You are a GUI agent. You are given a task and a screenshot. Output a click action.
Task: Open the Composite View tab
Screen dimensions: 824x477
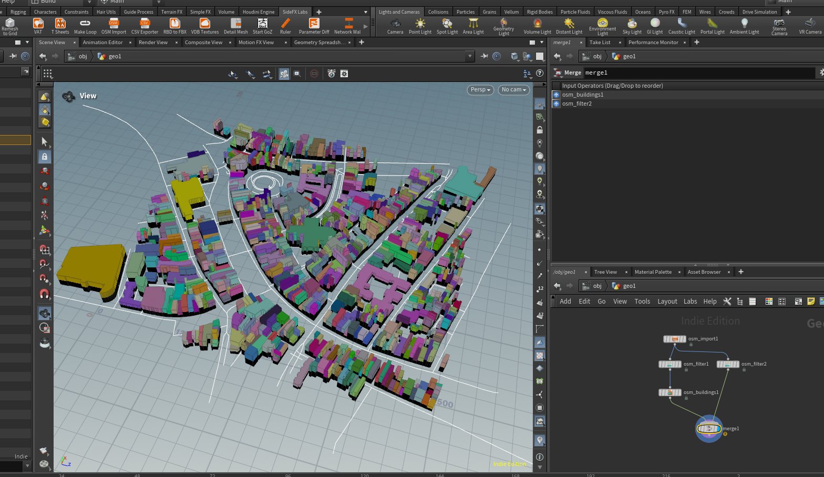coord(203,43)
